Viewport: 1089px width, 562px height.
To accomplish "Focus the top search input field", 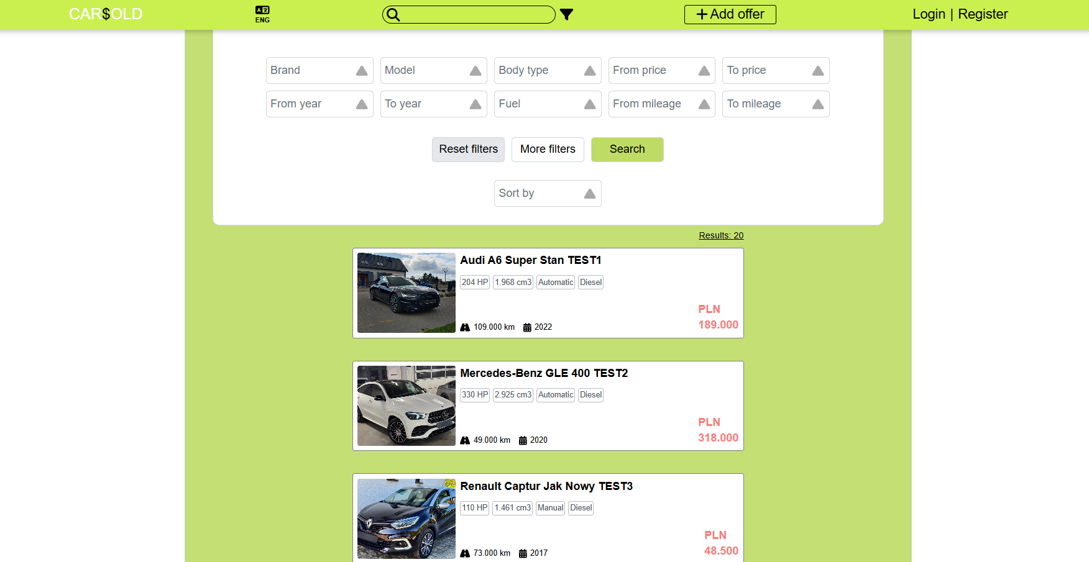I will pos(469,14).
